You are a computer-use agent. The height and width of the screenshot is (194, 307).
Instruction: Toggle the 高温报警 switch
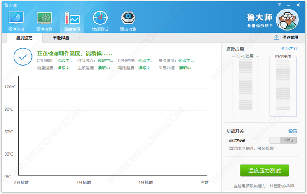[283, 140]
